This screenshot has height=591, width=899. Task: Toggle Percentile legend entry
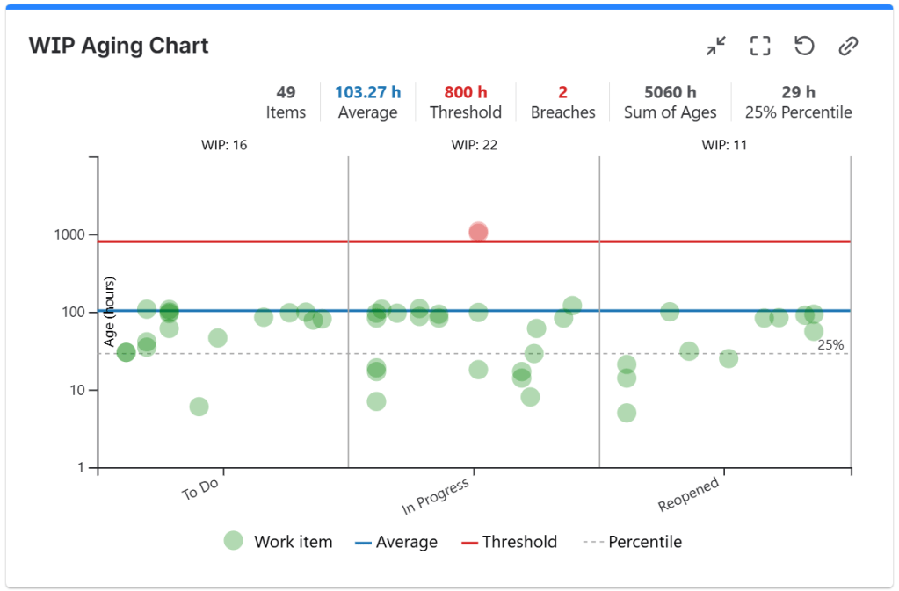(x=632, y=542)
